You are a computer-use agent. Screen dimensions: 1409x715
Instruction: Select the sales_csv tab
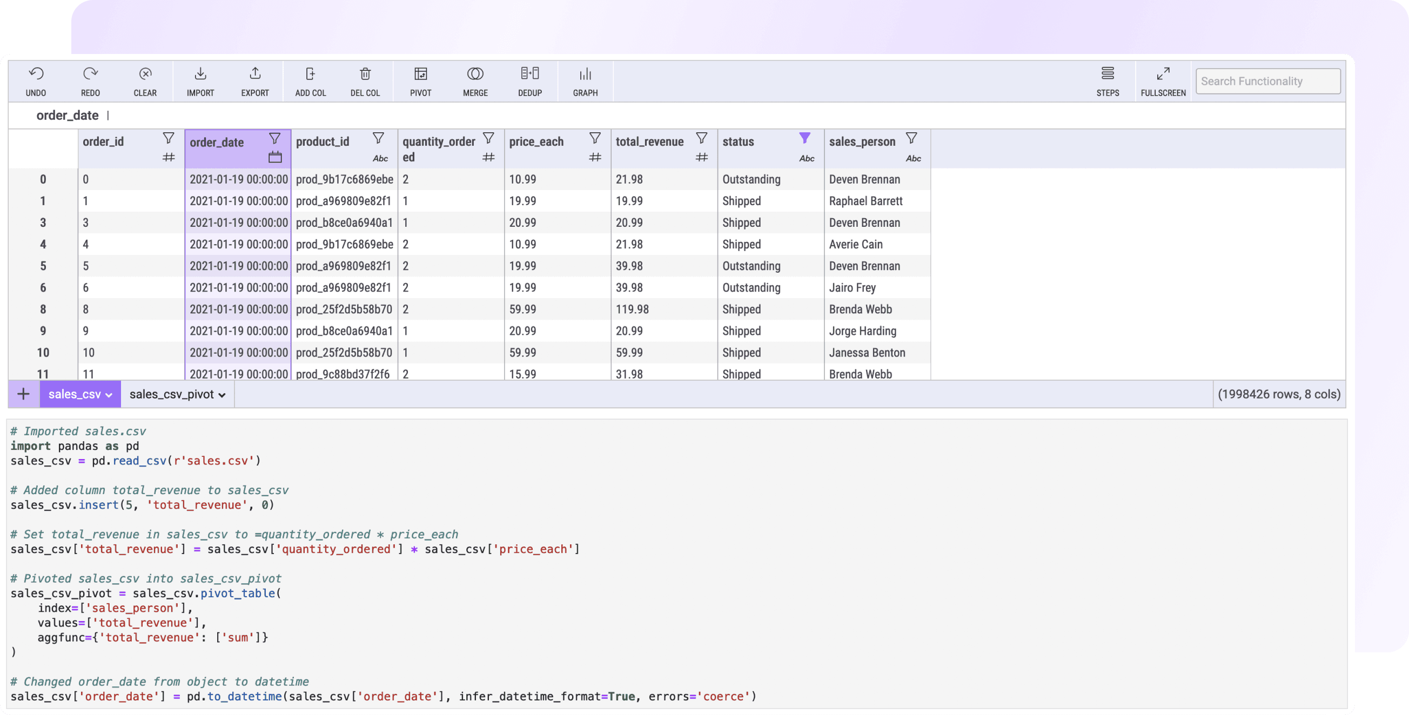coord(75,394)
